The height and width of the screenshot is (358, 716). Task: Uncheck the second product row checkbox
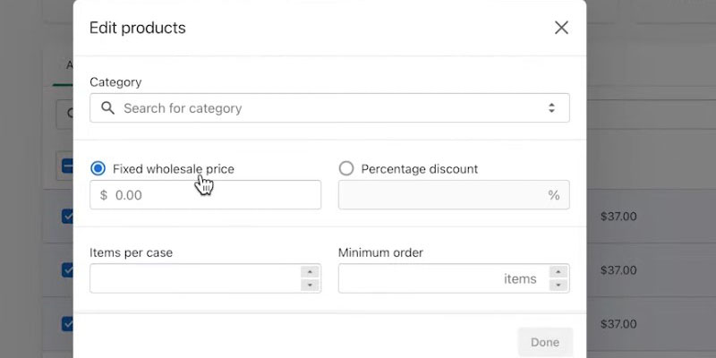68,269
